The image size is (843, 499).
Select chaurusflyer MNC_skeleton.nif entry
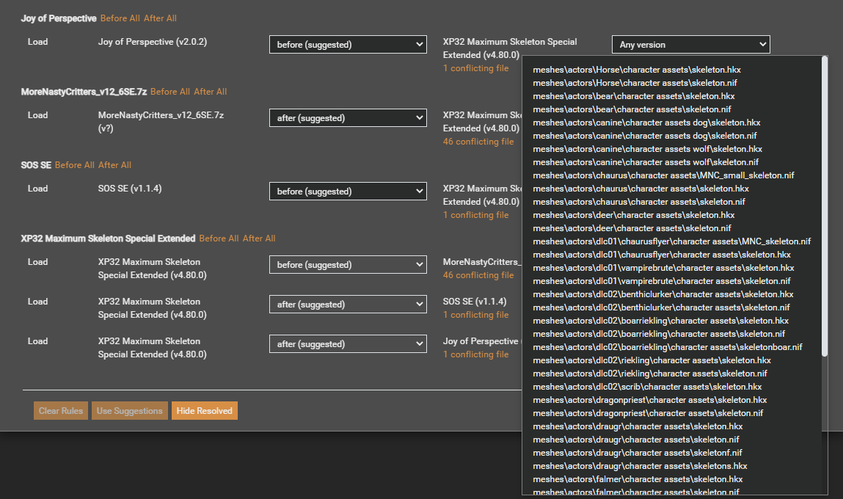coord(672,241)
